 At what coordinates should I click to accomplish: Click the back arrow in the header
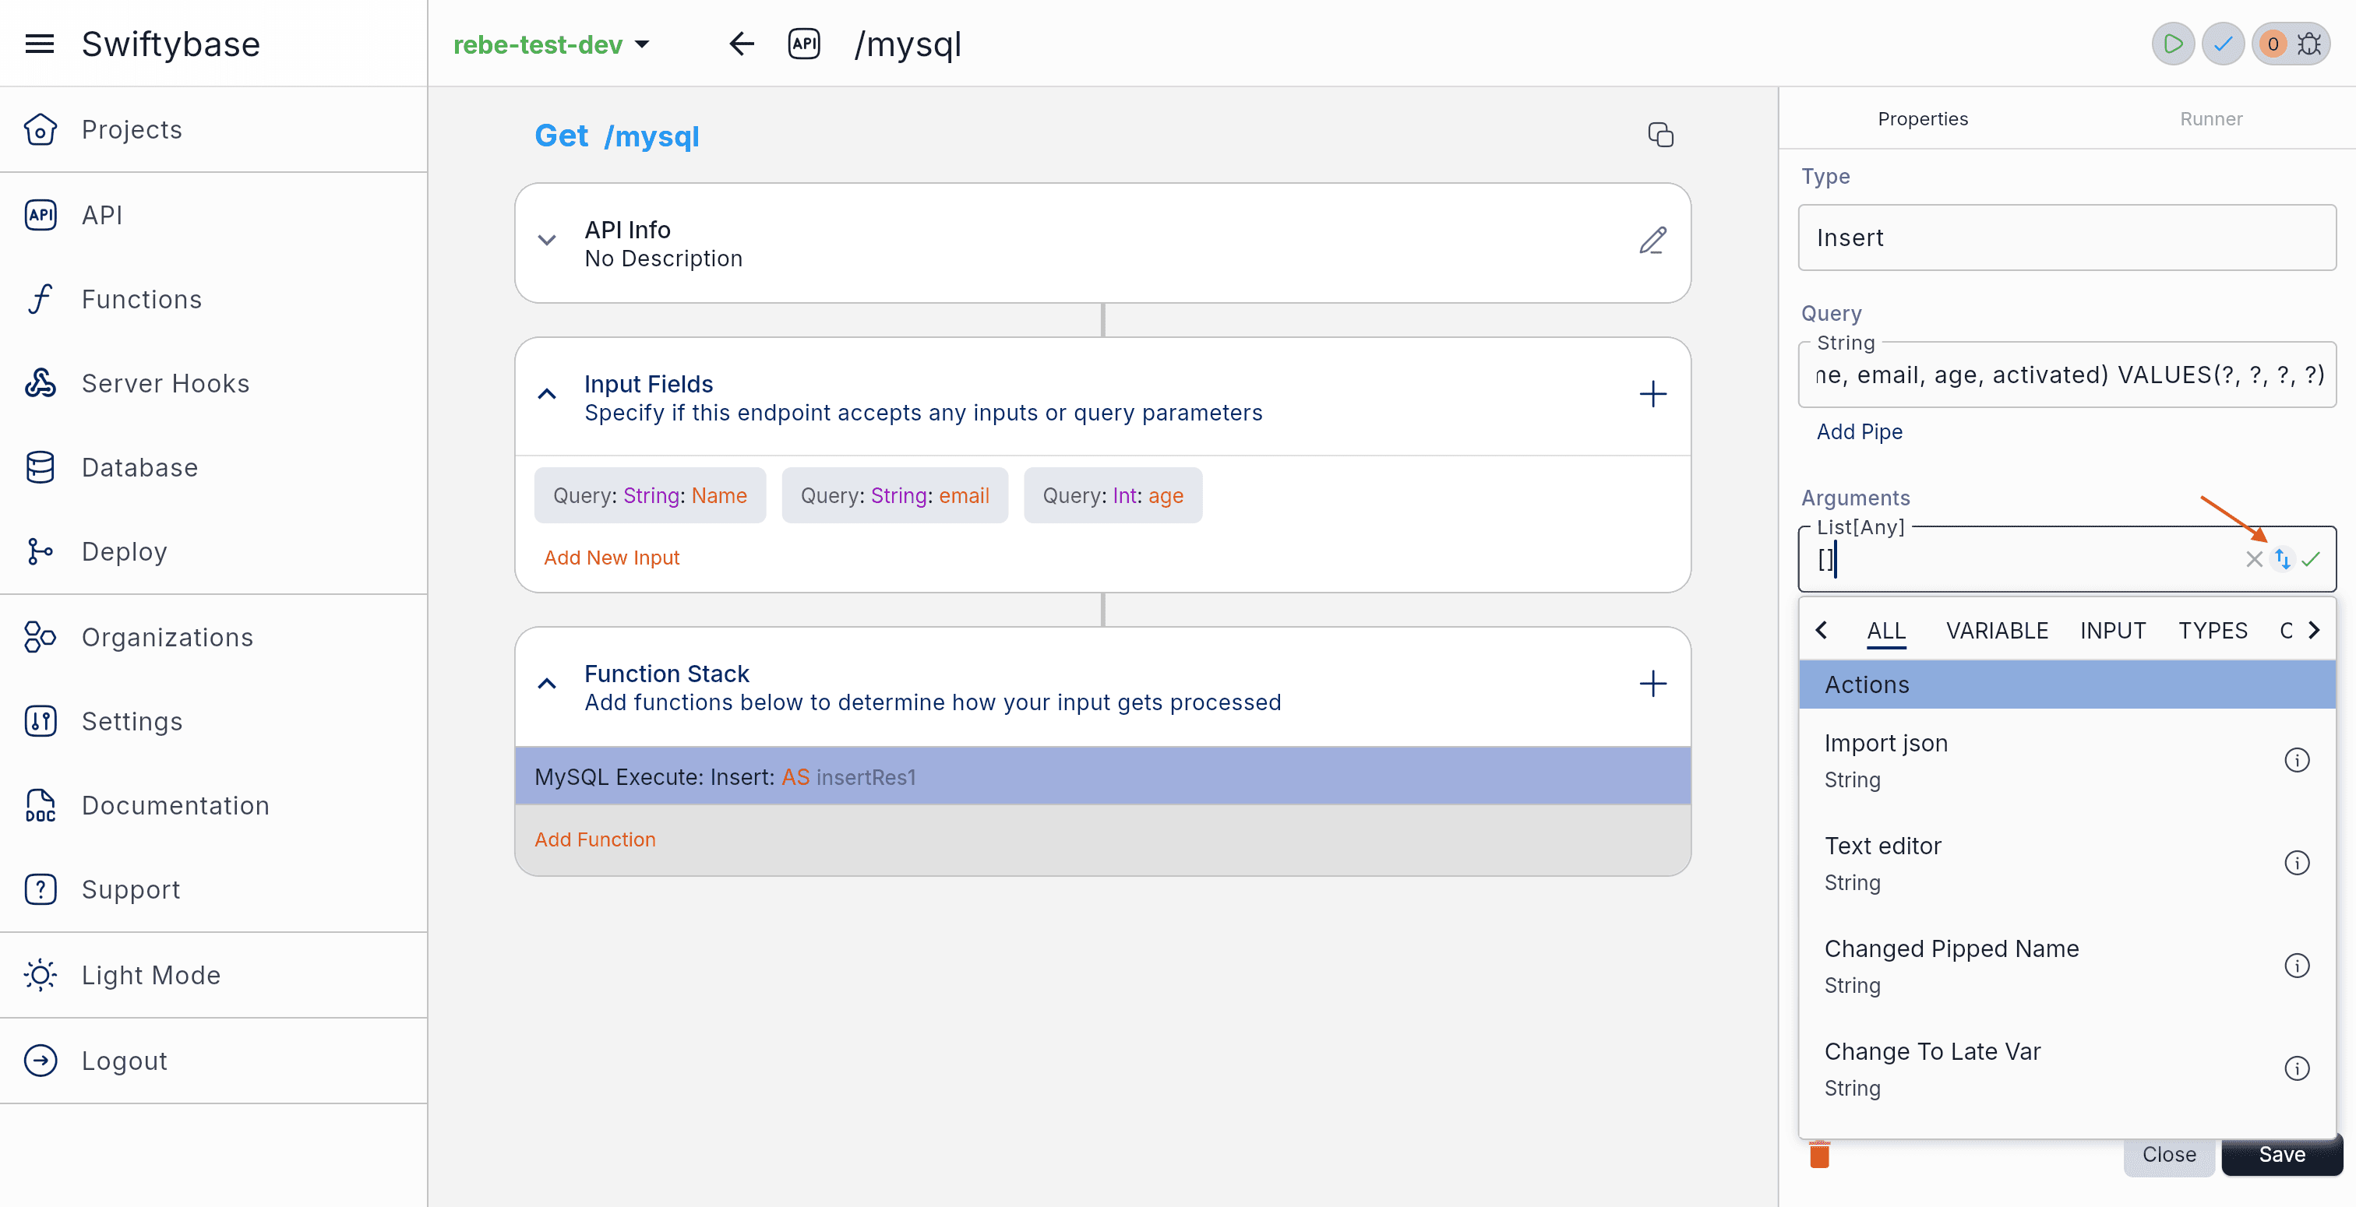(742, 43)
